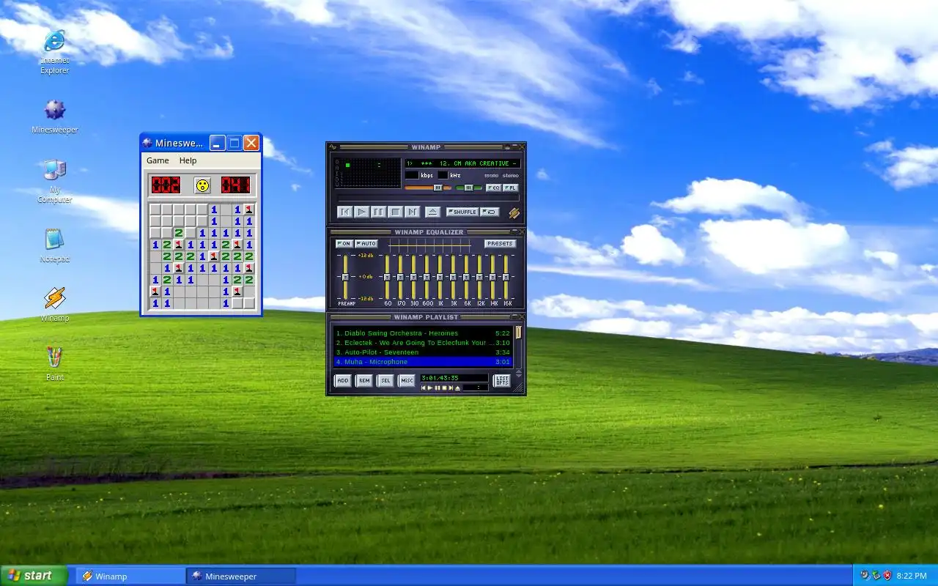Click the playlist mini pause button
Screen dimensions: 938x586
tap(437, 387)
